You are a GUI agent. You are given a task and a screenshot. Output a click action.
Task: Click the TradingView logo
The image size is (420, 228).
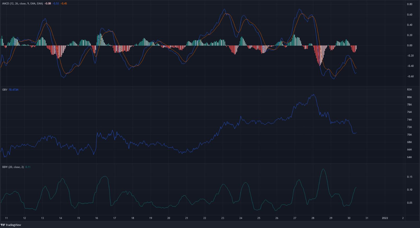11,225
